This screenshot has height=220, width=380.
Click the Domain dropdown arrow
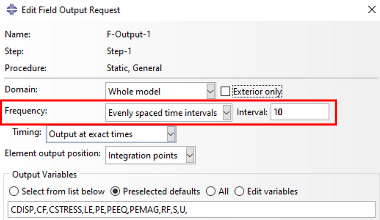[x=210, y=91]
